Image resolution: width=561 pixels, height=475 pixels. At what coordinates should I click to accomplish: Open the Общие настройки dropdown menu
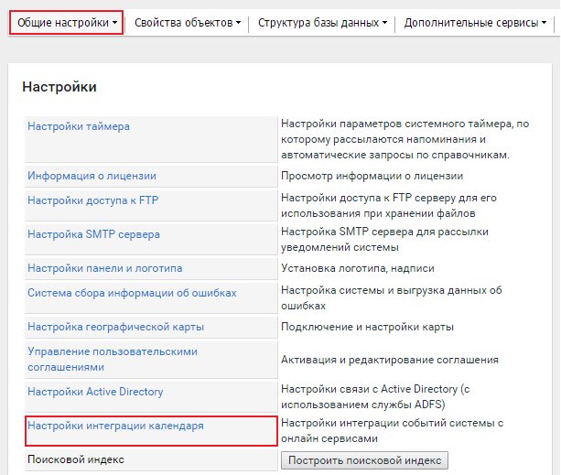pyautogui.click(x=66, y=22)
